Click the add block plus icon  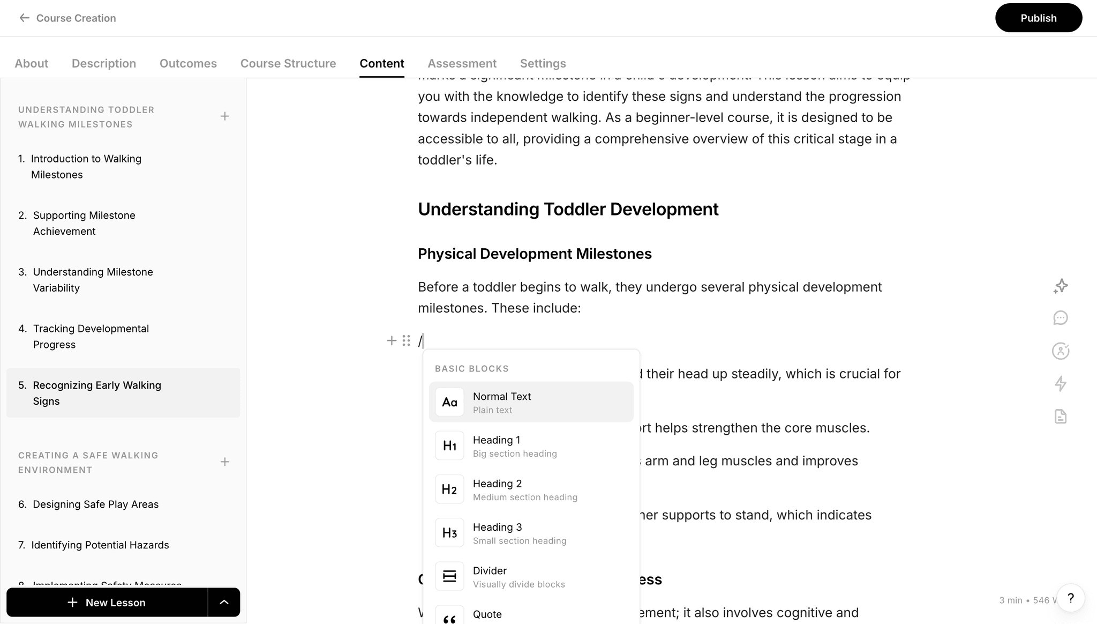click(x=392, y=340)
